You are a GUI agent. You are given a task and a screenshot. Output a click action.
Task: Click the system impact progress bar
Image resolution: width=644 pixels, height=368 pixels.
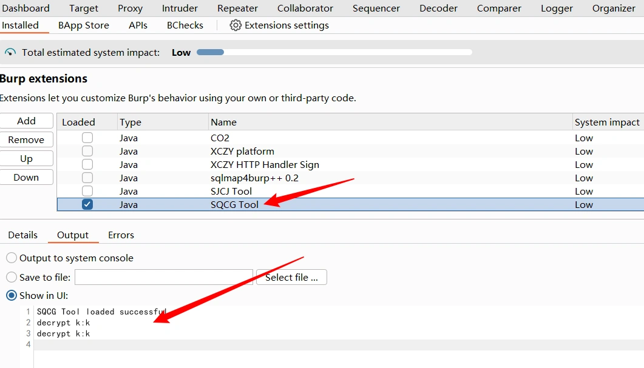click(x=334, y=53)
